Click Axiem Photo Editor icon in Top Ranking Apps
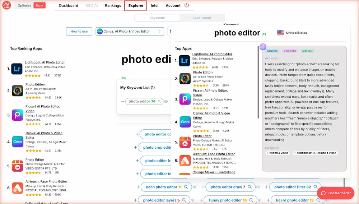Screen dimensions: 359x204 pyautogui.click(x=17, y=91)
